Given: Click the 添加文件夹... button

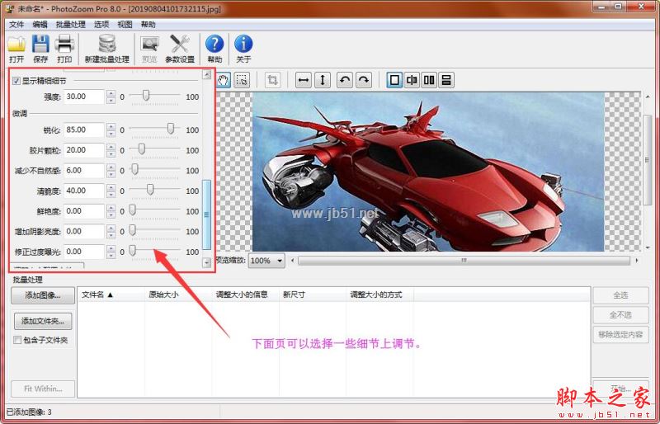Looking at the screenshot, I should (x=43, y=321).
